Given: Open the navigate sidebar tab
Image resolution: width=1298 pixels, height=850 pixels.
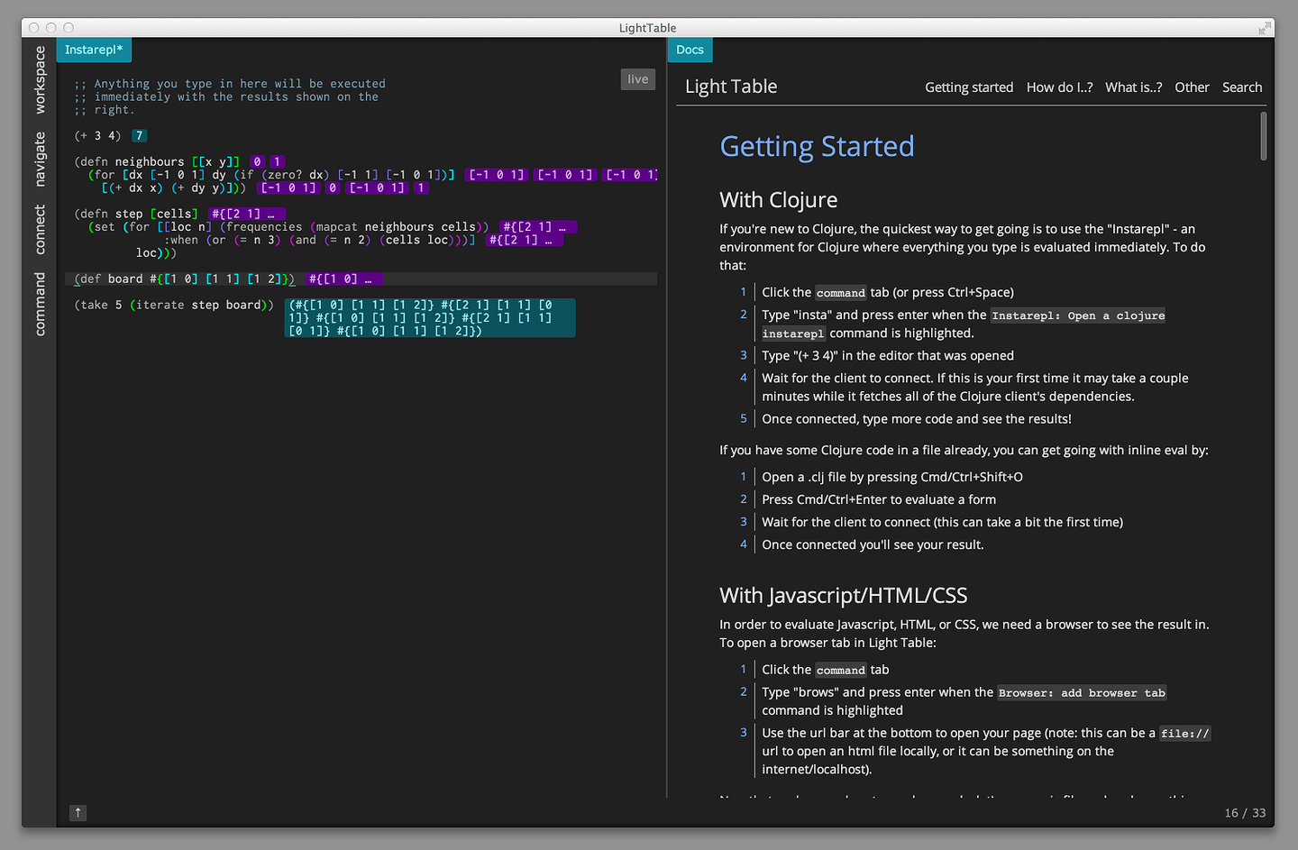Looking at the screenshot, I should click(x=40, y=160).
